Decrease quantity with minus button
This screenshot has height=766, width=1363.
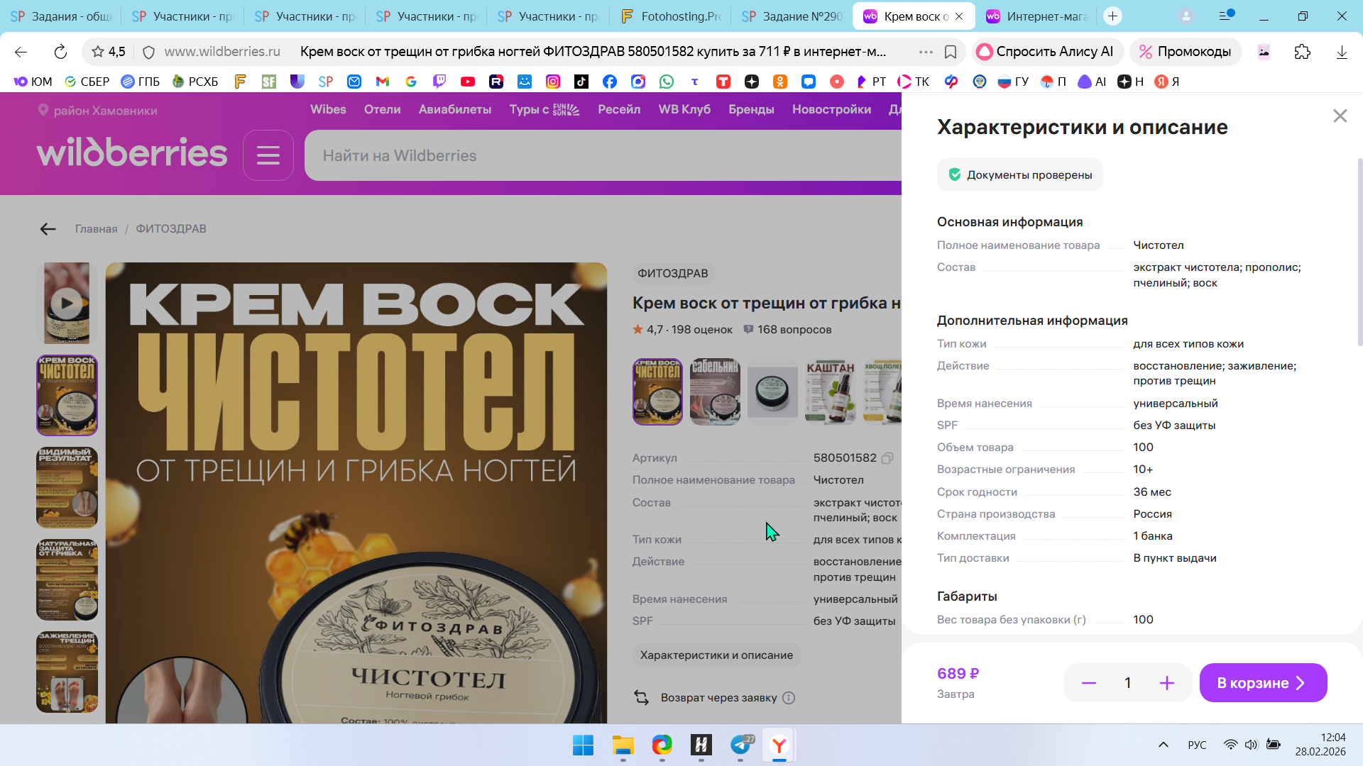(1088, 683)
